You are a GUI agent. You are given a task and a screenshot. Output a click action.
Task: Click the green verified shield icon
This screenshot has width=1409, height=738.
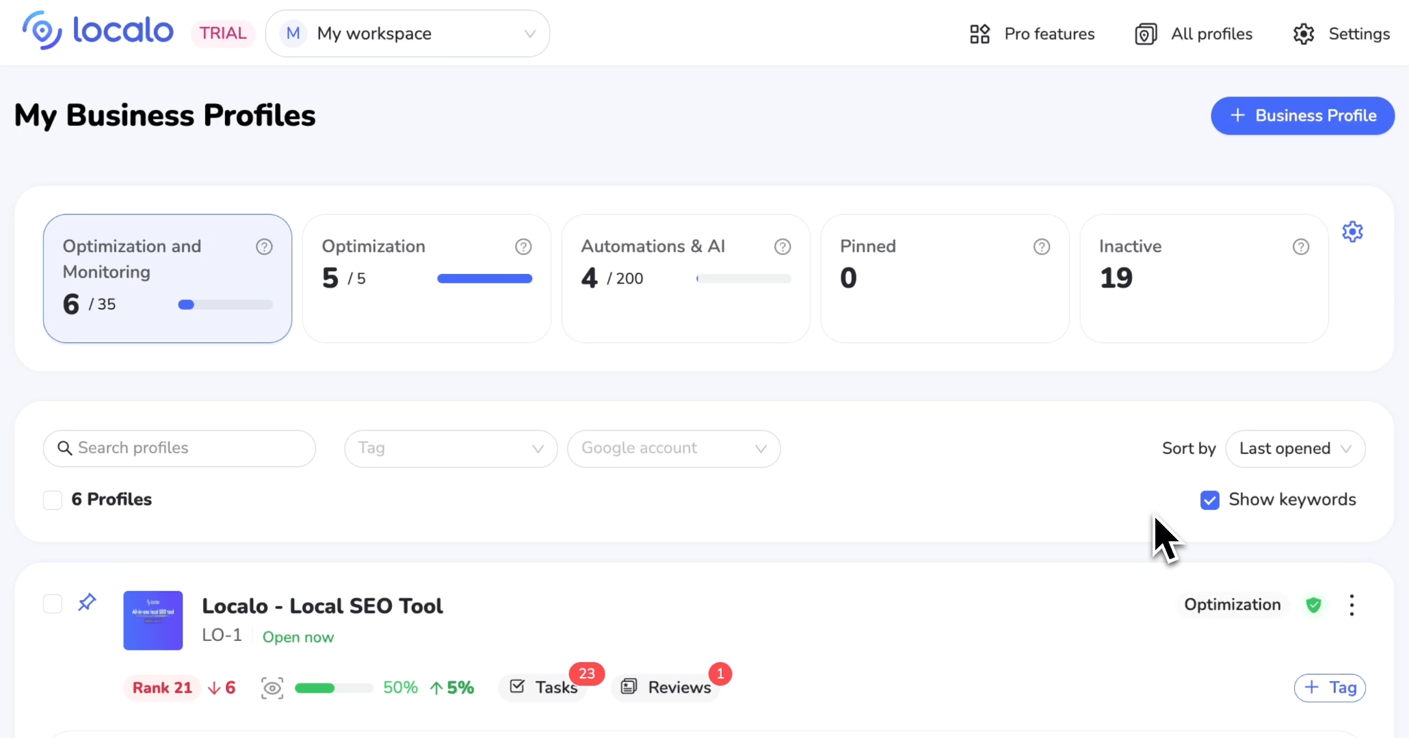1313,605
